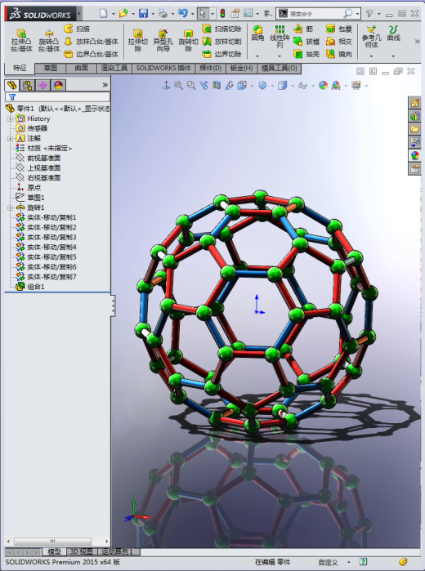
Task: Pick the 边界切除 boundary cut tool
Action: pyautogui.click(x=222, y=54)
